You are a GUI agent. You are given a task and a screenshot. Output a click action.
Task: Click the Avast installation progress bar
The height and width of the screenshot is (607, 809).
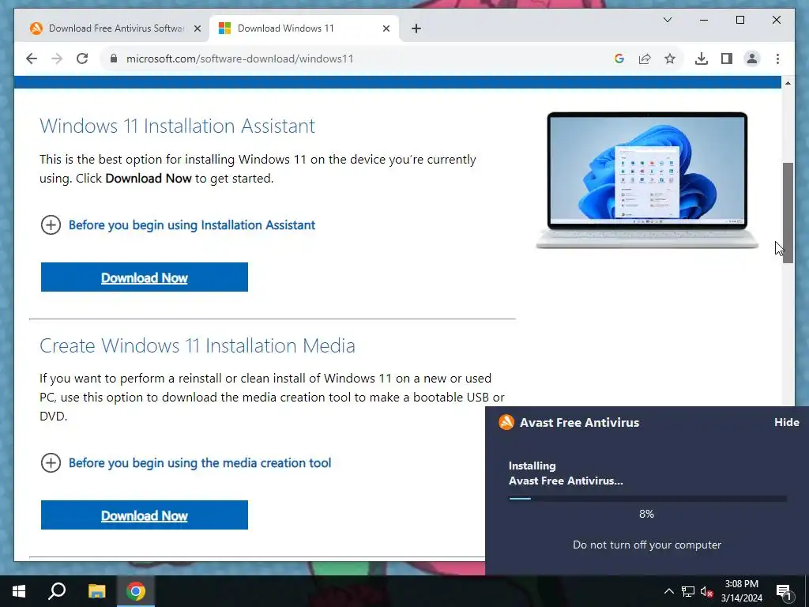[648, 499]
